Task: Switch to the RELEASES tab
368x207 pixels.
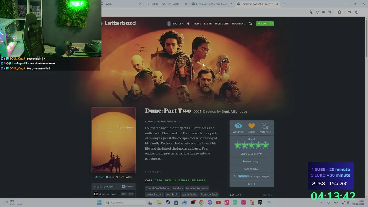Action: [x=198, y=181]
